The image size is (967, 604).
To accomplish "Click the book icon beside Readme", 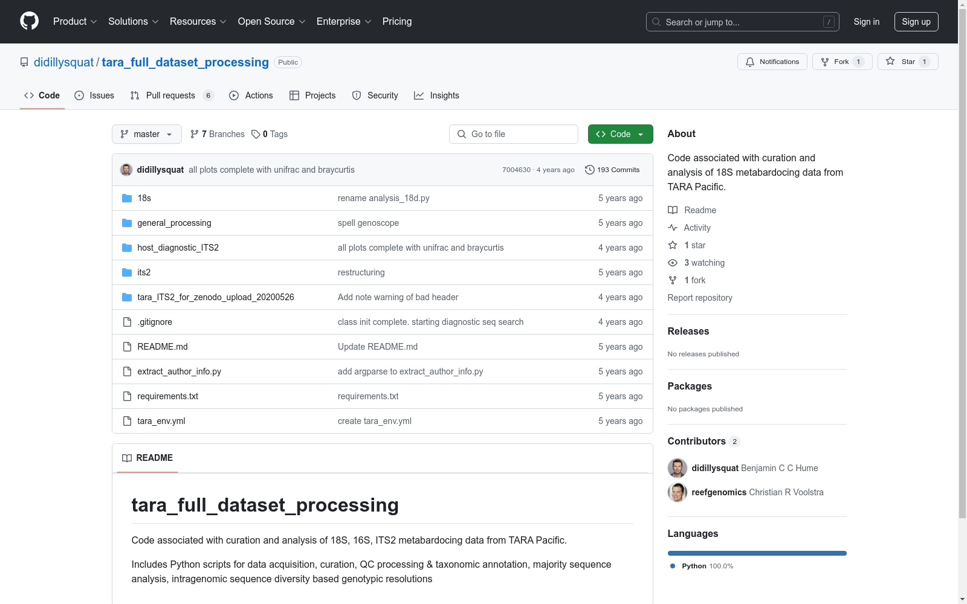I will 673,210.
